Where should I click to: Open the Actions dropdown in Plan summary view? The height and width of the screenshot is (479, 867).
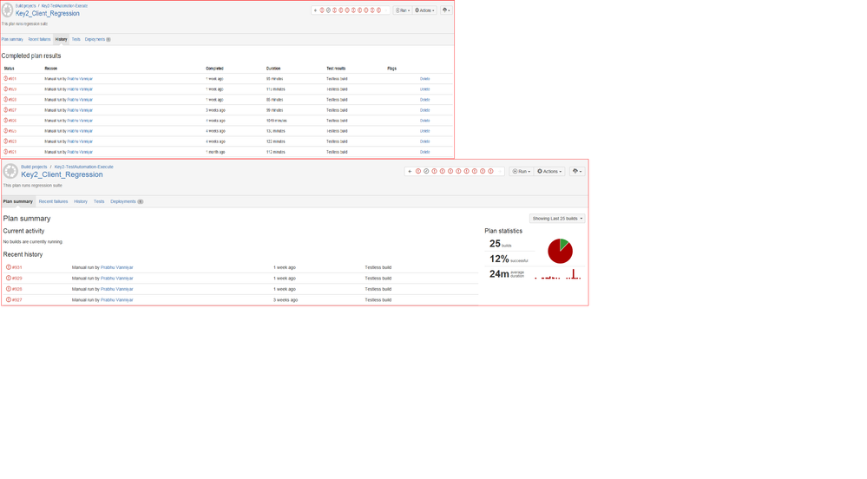pos(549,172)
